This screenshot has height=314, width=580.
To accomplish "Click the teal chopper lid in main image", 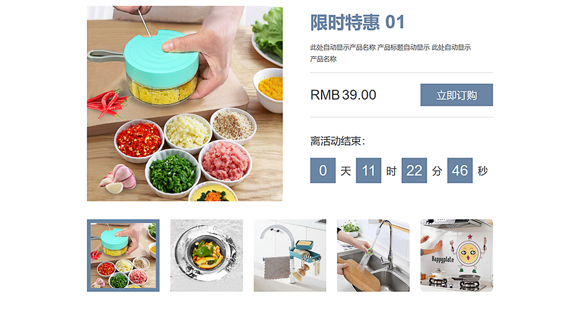I will (x=161, y=57).
